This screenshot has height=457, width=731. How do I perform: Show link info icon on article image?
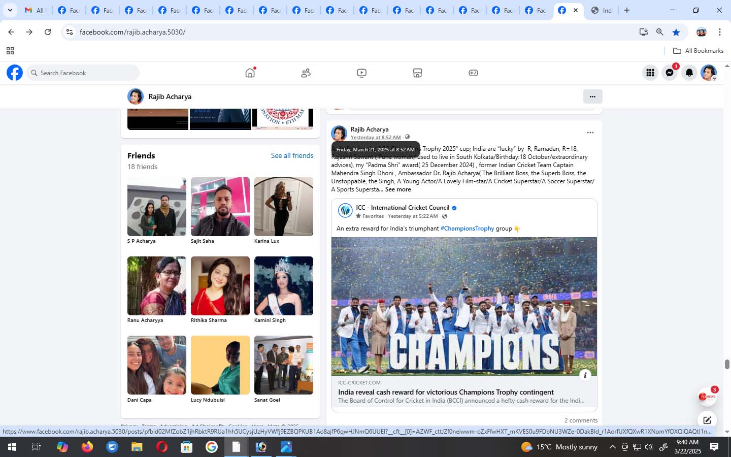click(585, 375)
